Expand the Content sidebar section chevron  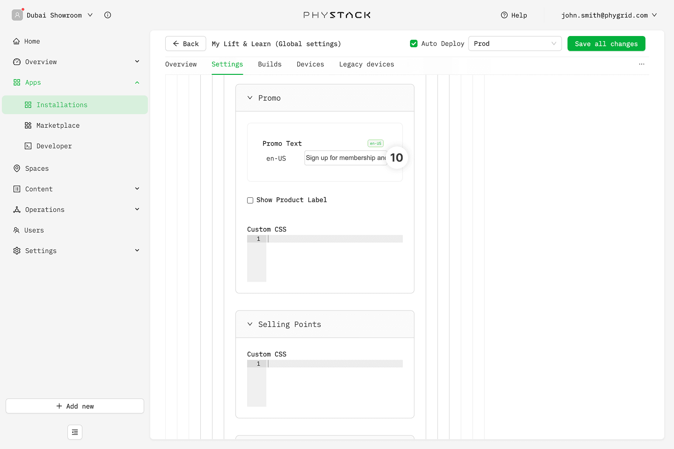(137, 188)
